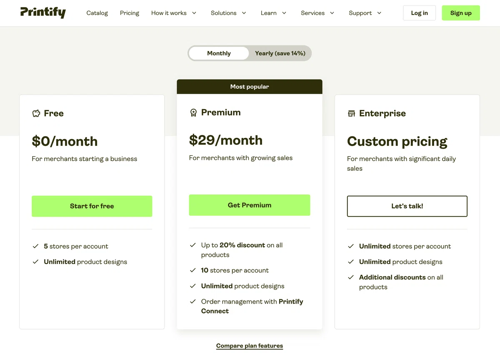
Task: Expand the Support menu
Action: (x=365, y=13)
